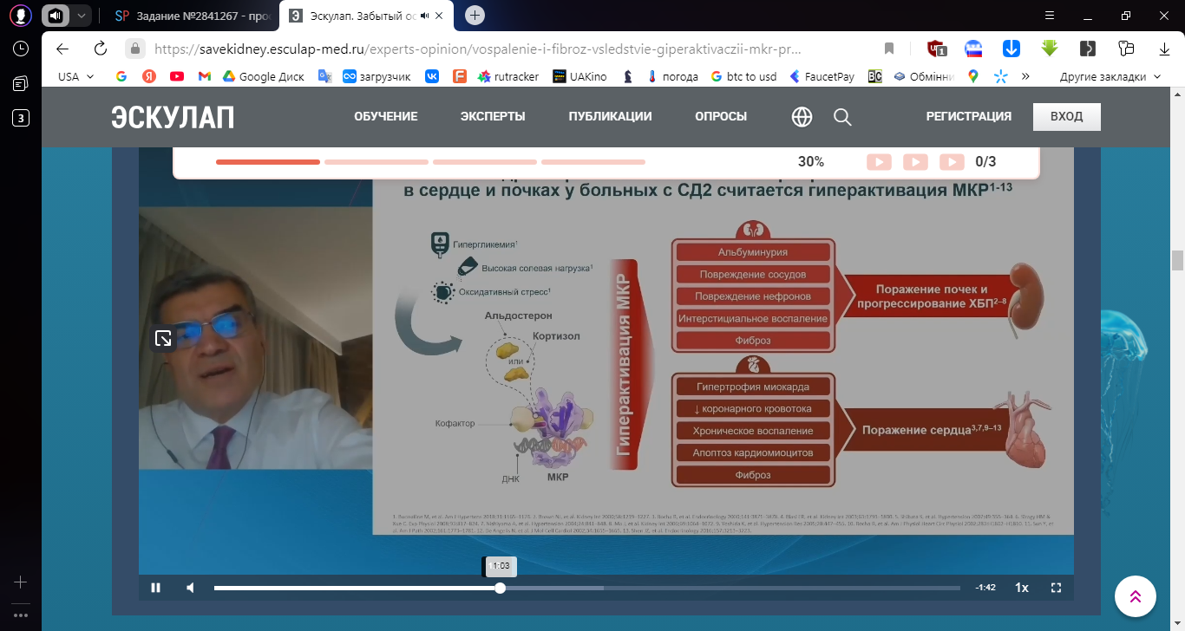
Task: Open the Yandex bookmark icon
Action: coord(148,76)
